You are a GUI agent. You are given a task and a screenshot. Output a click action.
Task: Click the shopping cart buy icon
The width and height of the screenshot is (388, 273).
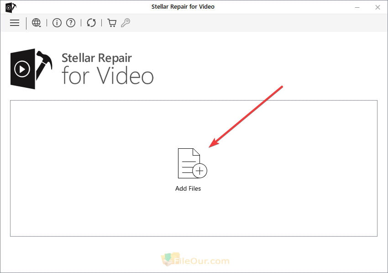tap(112, 23)
